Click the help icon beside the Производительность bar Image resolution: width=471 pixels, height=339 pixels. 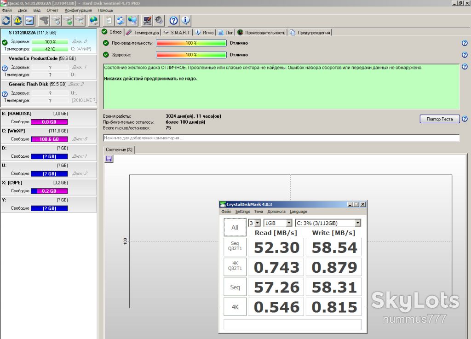coord(465,43)
